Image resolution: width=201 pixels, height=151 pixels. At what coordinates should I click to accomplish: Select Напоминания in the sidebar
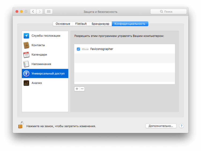(x=45, y=64)
